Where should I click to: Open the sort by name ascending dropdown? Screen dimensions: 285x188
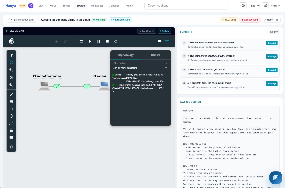(140, 68)
